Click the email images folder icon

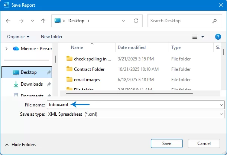coord(69,79)
